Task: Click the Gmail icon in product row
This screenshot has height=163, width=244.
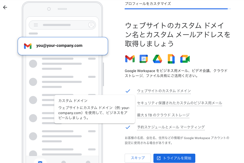Action: pos(130,59)
